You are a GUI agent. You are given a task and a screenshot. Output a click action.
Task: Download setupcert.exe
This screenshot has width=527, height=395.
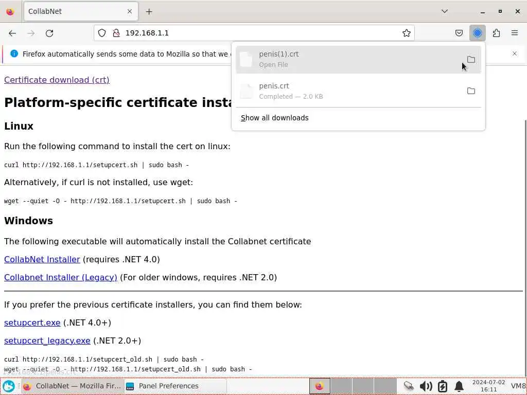32,323
